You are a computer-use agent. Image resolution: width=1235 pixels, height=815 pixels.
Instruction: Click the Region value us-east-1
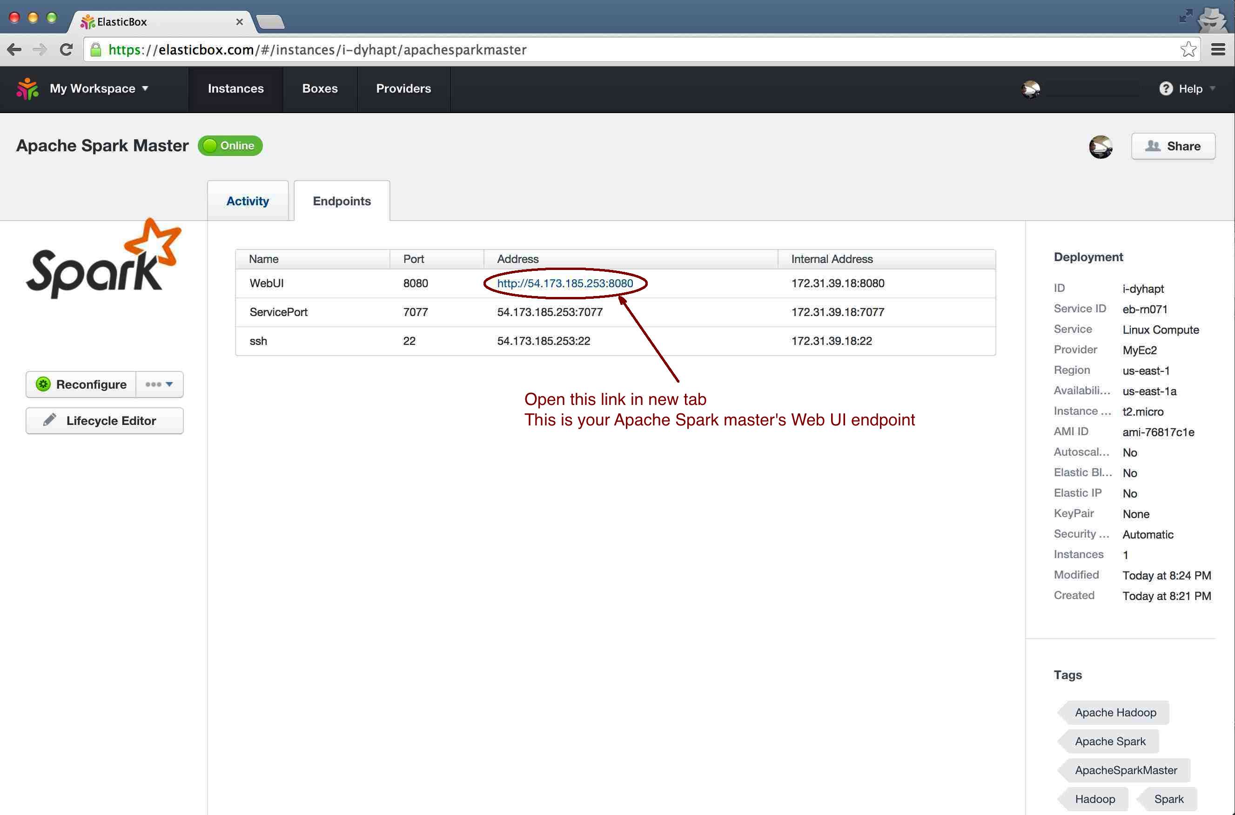pos(1146,370)
